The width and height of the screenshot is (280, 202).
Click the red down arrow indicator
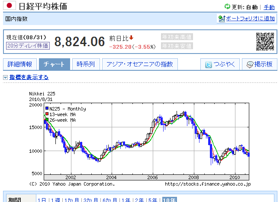coord(131,38)
